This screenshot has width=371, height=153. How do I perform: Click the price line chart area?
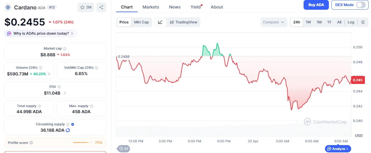234,84
